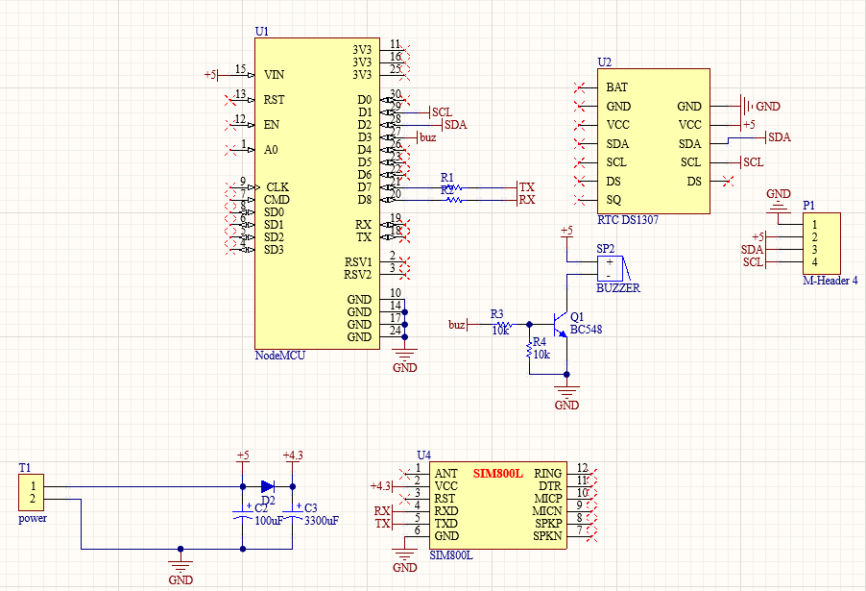The width and height of the screenshot is (866, 591).
Task: Select resistor on the RX line
Action: click(x=454, y=200)
